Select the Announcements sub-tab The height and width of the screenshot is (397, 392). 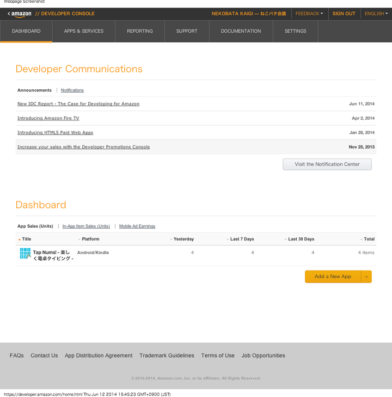(x=34, y=90)
